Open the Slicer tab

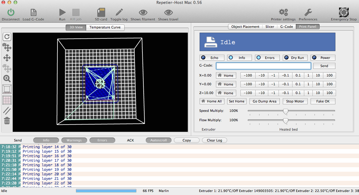[270, 27]
